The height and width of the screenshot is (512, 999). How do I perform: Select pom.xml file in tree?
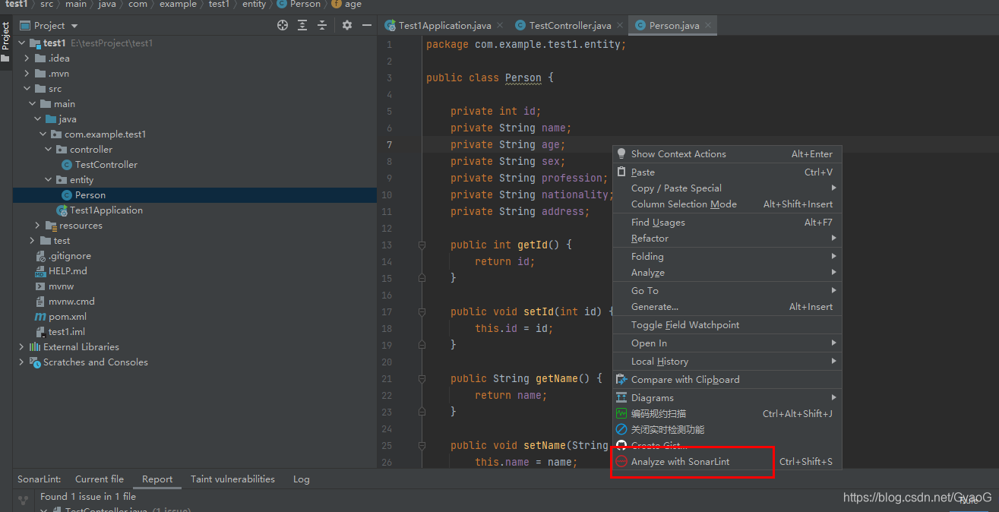[68, 317]
